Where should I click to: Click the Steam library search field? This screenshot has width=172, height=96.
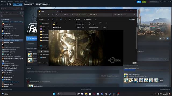click(x=11, y=16)
